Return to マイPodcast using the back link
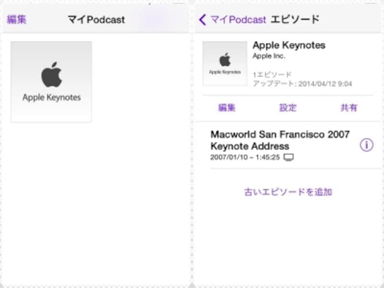 coord(238,20)
